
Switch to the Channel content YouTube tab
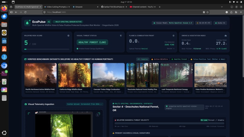(143, 7)
